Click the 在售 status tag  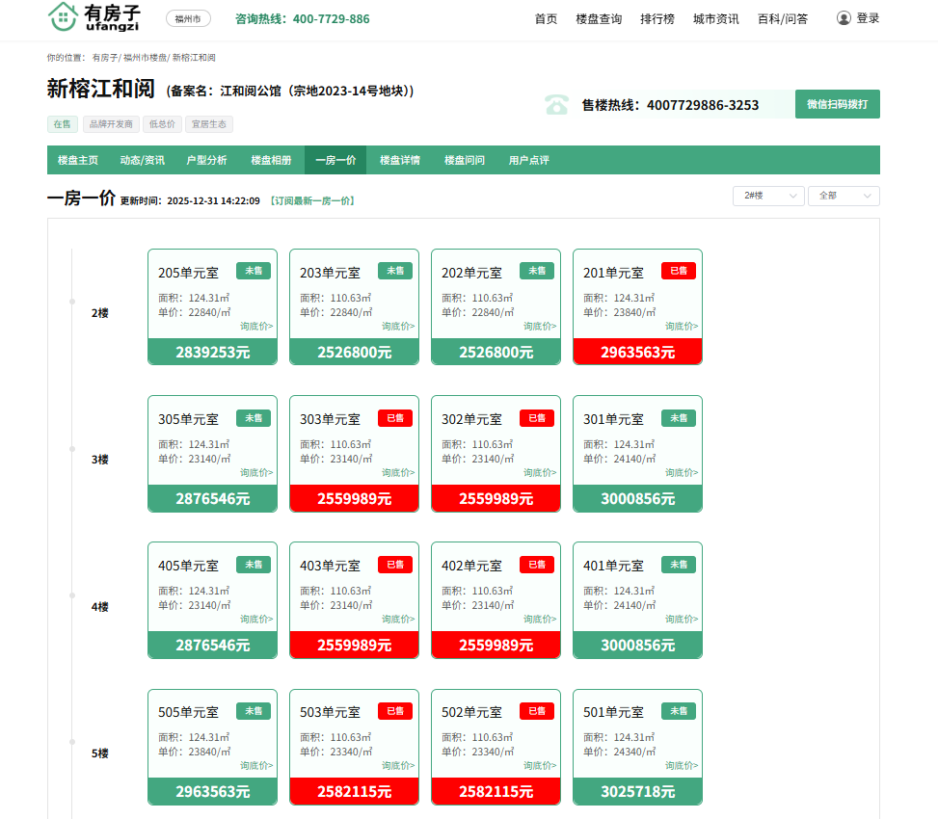63,124
